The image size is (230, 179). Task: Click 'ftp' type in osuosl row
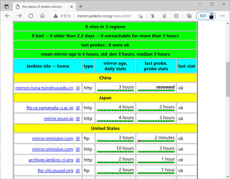coord(86,171)
